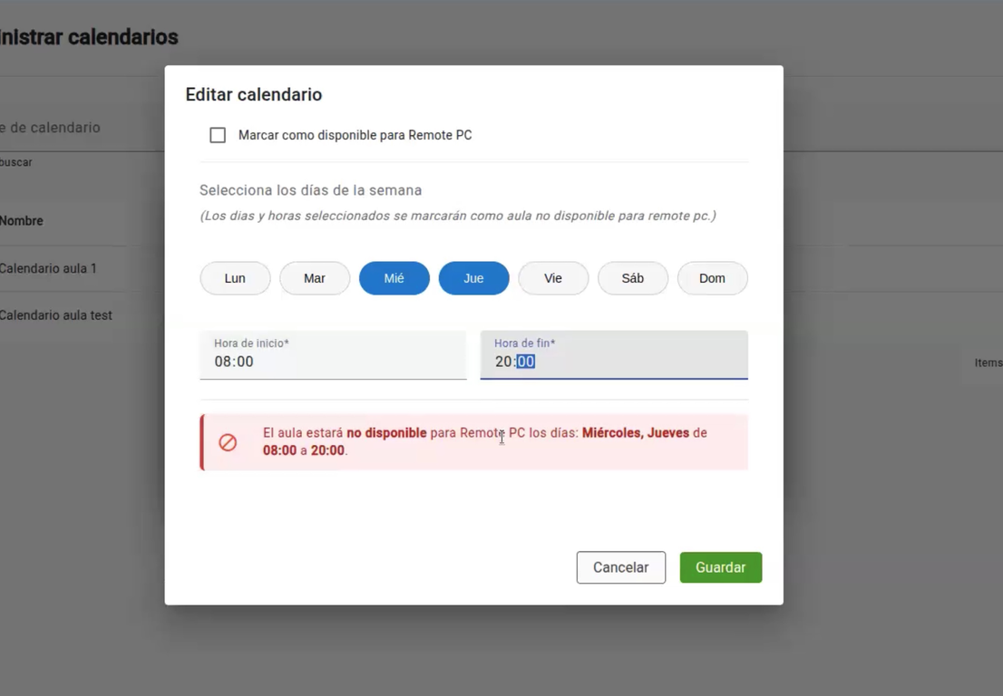Click the red prohibited icon in alert
The width and height of the screenshot is (1003, 696).
(228, 442)
